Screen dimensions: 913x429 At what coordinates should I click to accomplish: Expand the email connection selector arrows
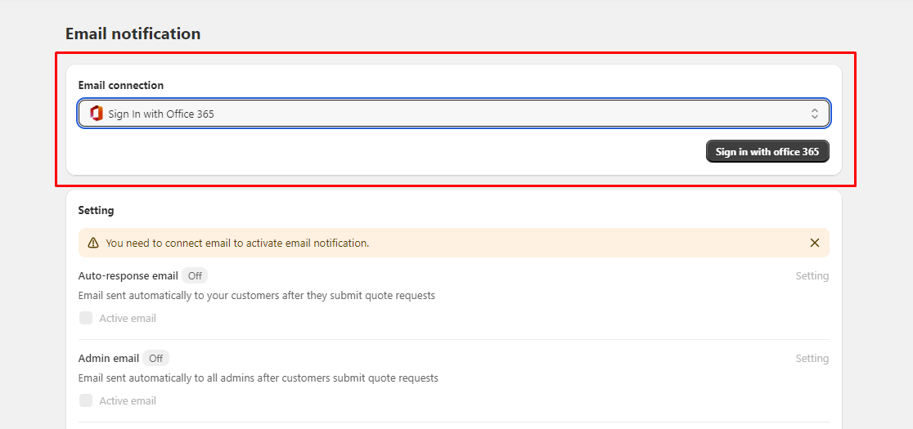(x=814, y=114)
